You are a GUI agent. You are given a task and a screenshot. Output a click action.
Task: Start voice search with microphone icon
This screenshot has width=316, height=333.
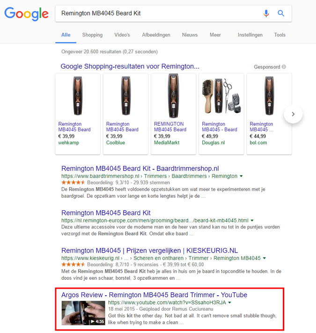coord(266,14)
